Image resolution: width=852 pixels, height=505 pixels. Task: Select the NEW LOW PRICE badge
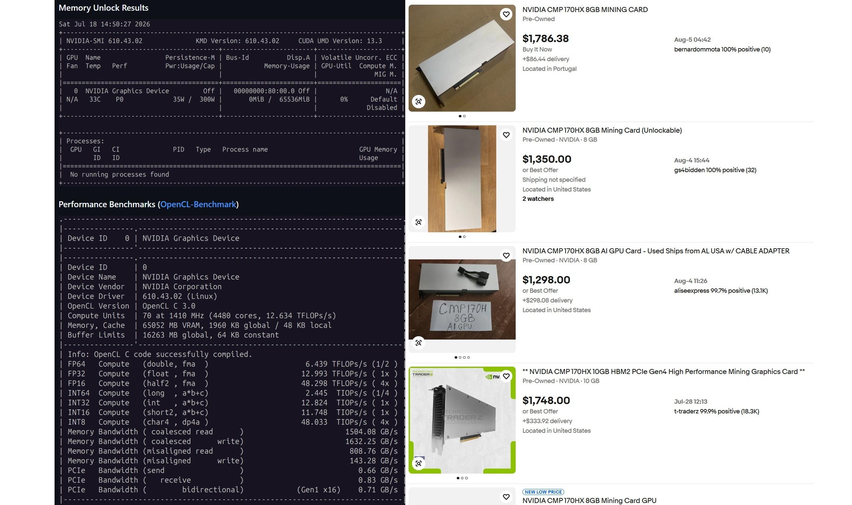pyautogui.click(x=543, y=492)
